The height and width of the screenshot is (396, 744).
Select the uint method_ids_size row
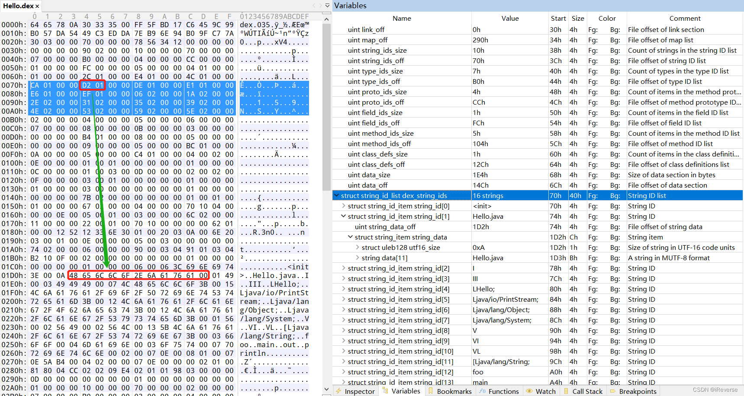(x=538, y=133)
